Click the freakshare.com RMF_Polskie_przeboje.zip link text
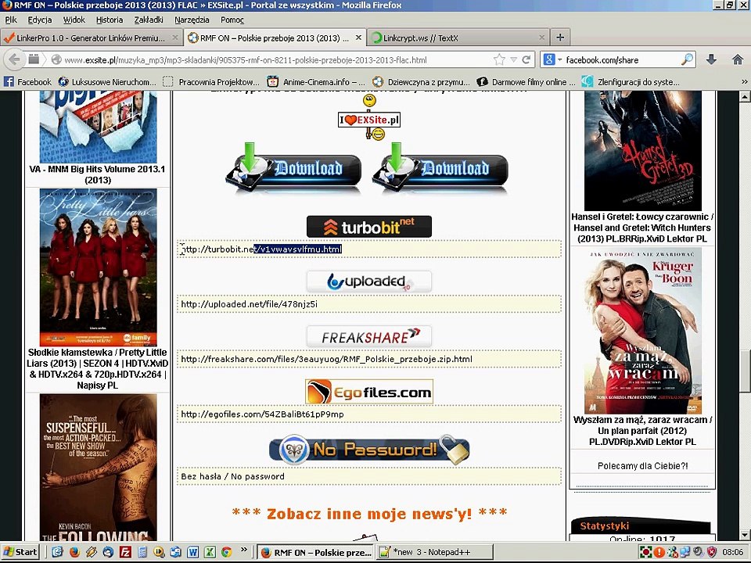Viewport: 751px width, 563px height. point(327,359)
